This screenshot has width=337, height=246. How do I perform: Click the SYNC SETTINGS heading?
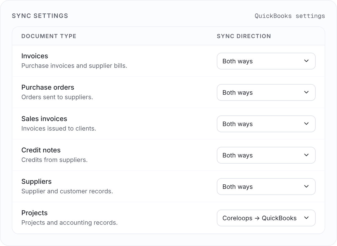click(x=40, y=16)
